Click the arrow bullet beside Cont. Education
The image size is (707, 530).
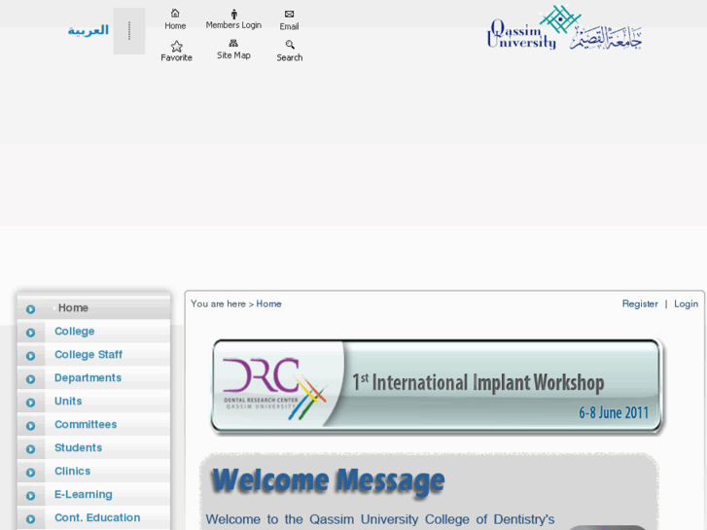pos(30,519)
